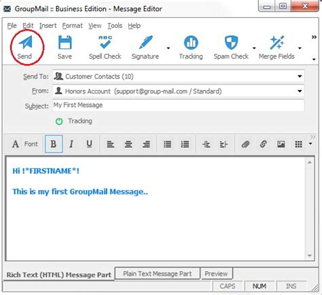Insert a Signature using the pen icon
Viewport: 322px width, 295px height.
tap(145, 42)
